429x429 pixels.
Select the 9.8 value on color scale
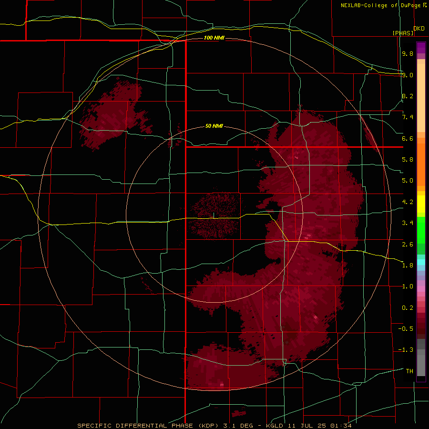click(x=408, y=53)
